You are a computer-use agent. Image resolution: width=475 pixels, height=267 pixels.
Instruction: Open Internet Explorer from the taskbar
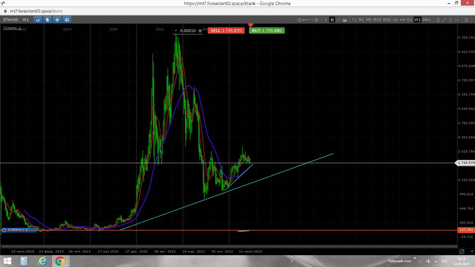coord(42,261)
